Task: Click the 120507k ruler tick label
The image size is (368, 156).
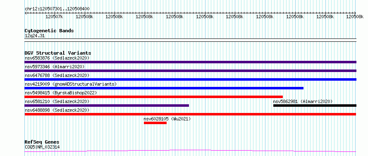Action: pos(55,17)
